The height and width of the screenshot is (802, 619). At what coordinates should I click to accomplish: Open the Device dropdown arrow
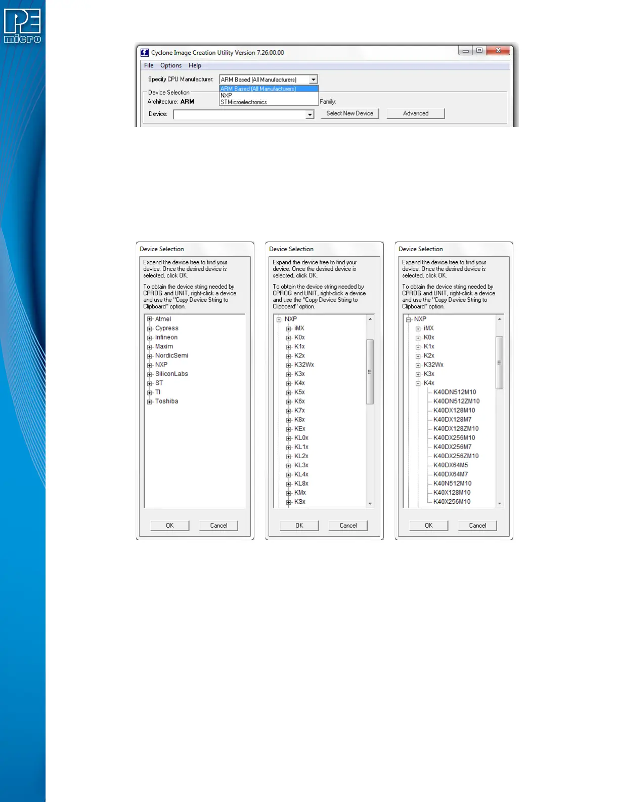pyautogui.click(x=310, y=115)
